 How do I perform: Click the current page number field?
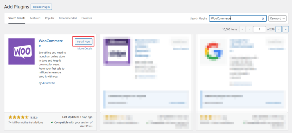point(259,29)
